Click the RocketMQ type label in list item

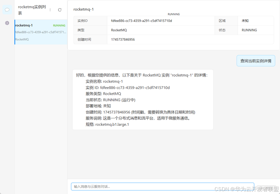pyautogui.click(x=22, y=39)
